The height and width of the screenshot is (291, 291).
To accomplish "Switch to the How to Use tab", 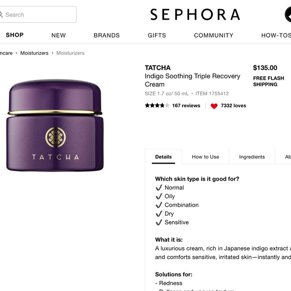I will pos(205,157).
